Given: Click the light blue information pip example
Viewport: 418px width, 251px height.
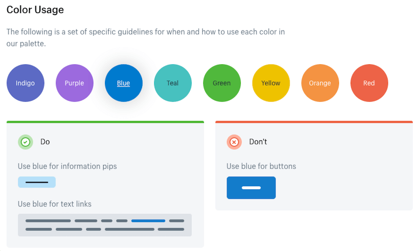Looking at the screenshot, I should coord(37,182).
